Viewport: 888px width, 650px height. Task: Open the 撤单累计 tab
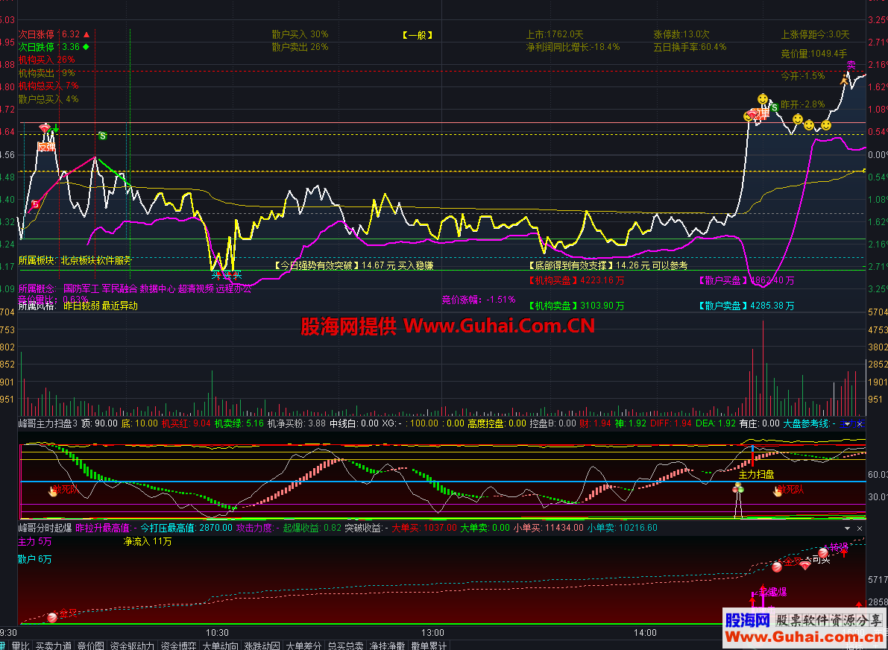[429, 646]
